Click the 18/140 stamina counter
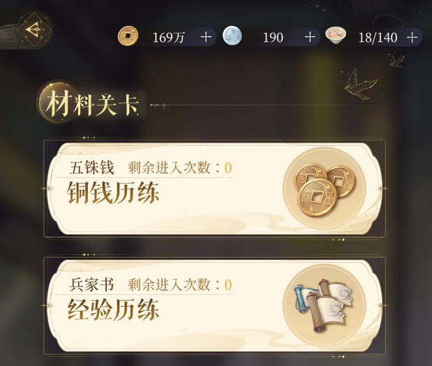The width and height of the screenshot is (432, 366). click(378, 38)
